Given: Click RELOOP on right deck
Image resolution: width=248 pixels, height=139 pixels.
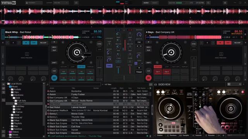Looking at the screenshot, I should tap(237, 43).
